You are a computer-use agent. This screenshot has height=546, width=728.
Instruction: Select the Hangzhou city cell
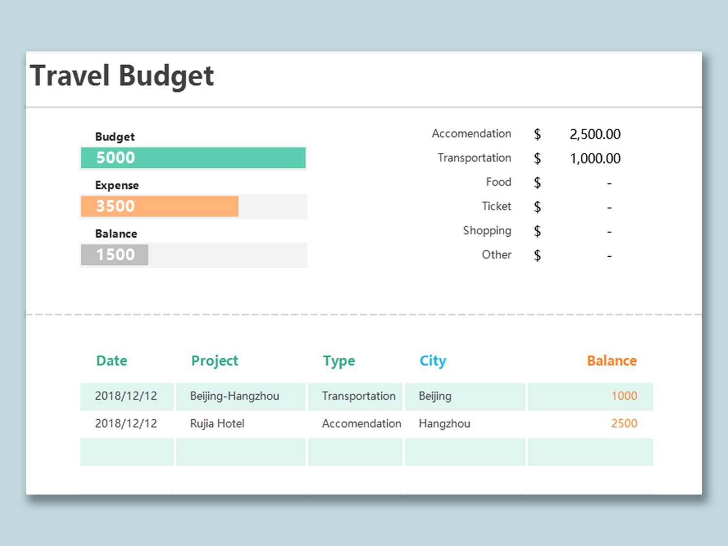point(444,424)
